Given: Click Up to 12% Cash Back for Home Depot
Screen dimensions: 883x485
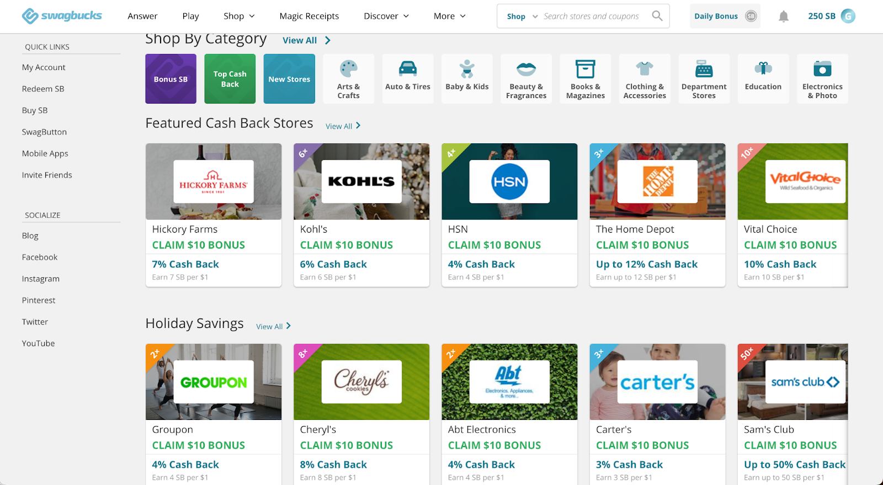Looking at the screenshot, I should pos(647,265).
